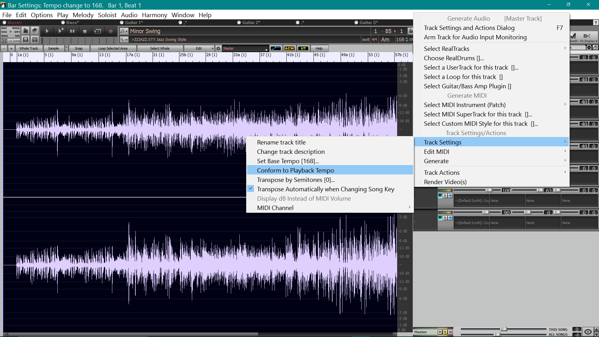The width and height of the screenshot is (599, 337).
Task: Click the full-screen view icon
Action: [4, 41]
